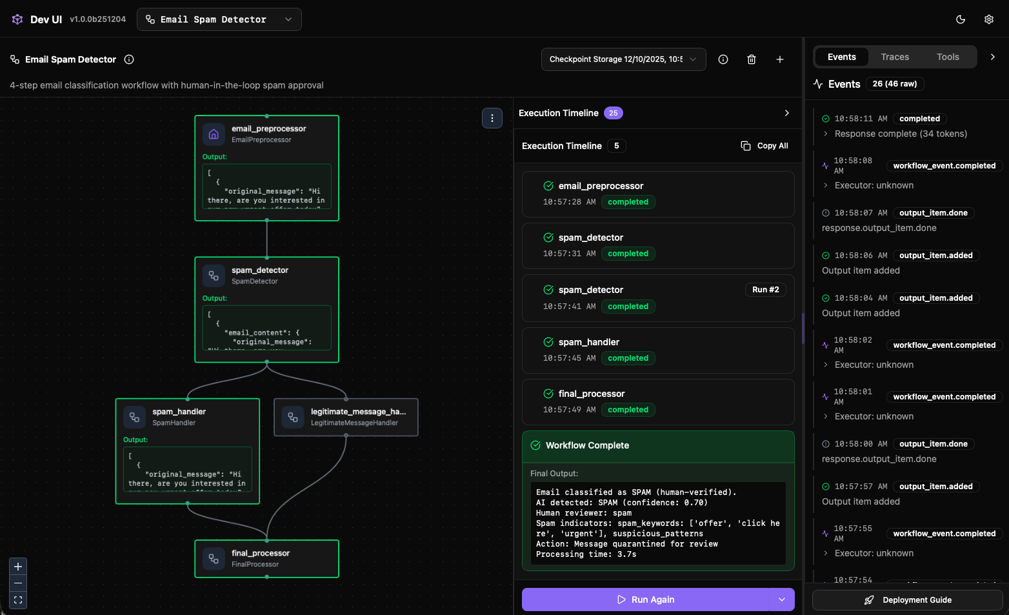Fit the workflow graph to screen
Screen dimensions: 1009x615
(17, 600)
